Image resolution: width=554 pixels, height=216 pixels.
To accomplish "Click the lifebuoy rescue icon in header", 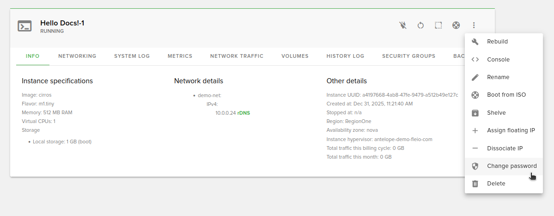I will click(x=456, y=25).
